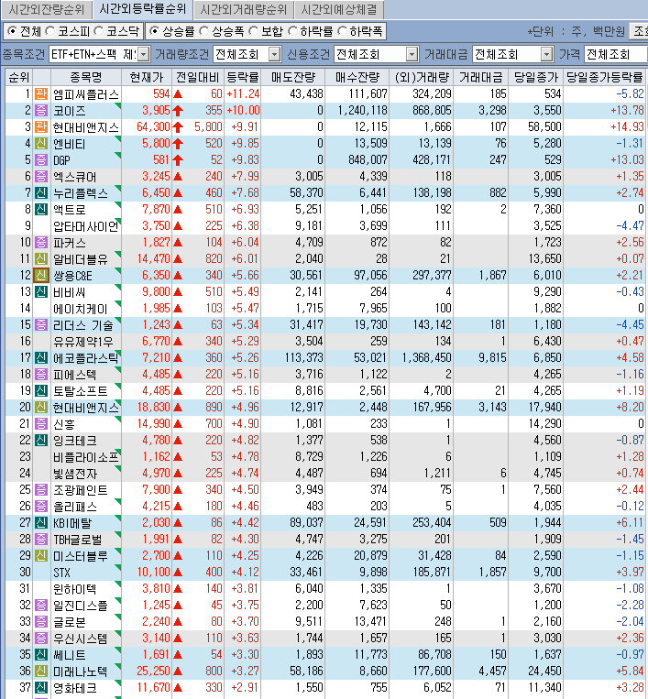Select the 상승률 radio button
The width and height of the screenshot is (648, 699).
click(x=154, y=31)
